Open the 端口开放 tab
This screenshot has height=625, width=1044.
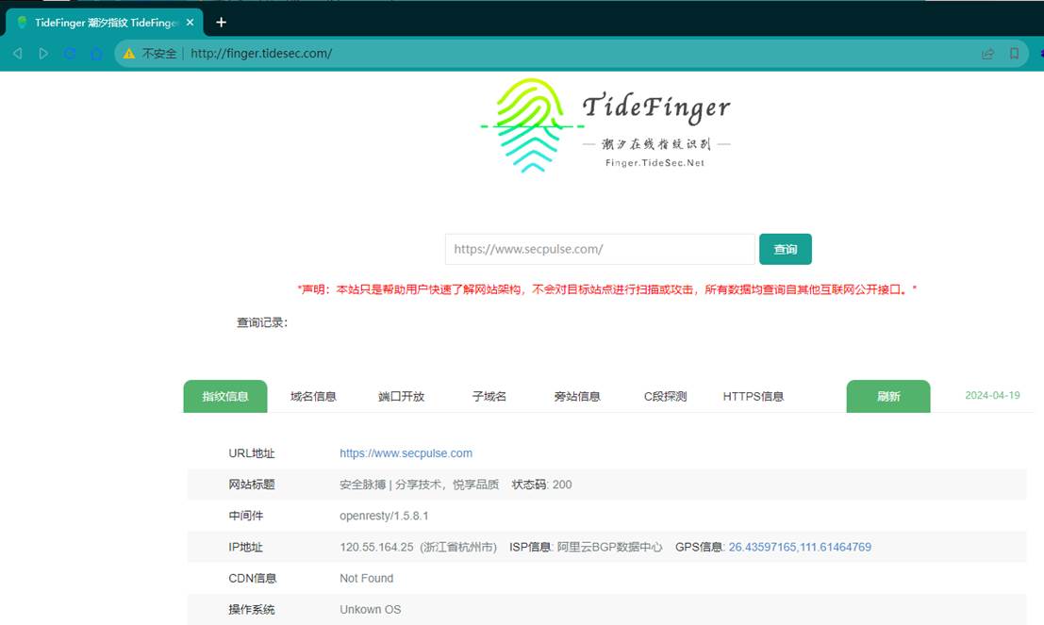coord(401,396)
